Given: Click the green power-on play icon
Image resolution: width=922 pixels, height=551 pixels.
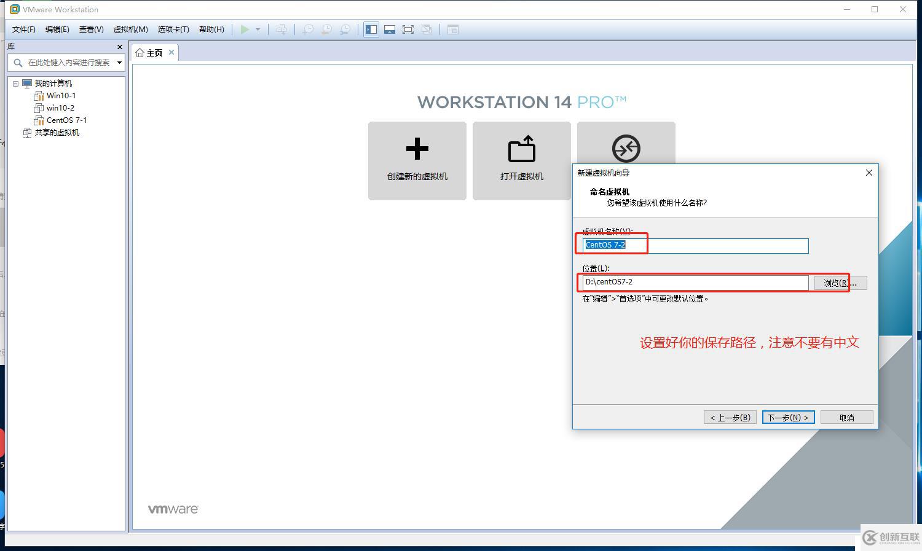Looking at the screenshot, I should click(x=245, y=29).
